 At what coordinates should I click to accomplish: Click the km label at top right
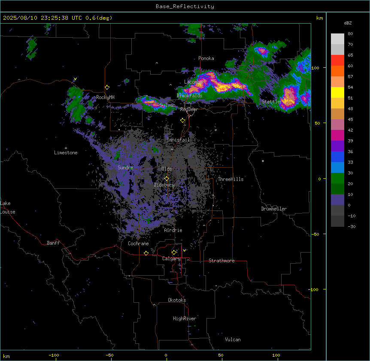click(319, 18)
